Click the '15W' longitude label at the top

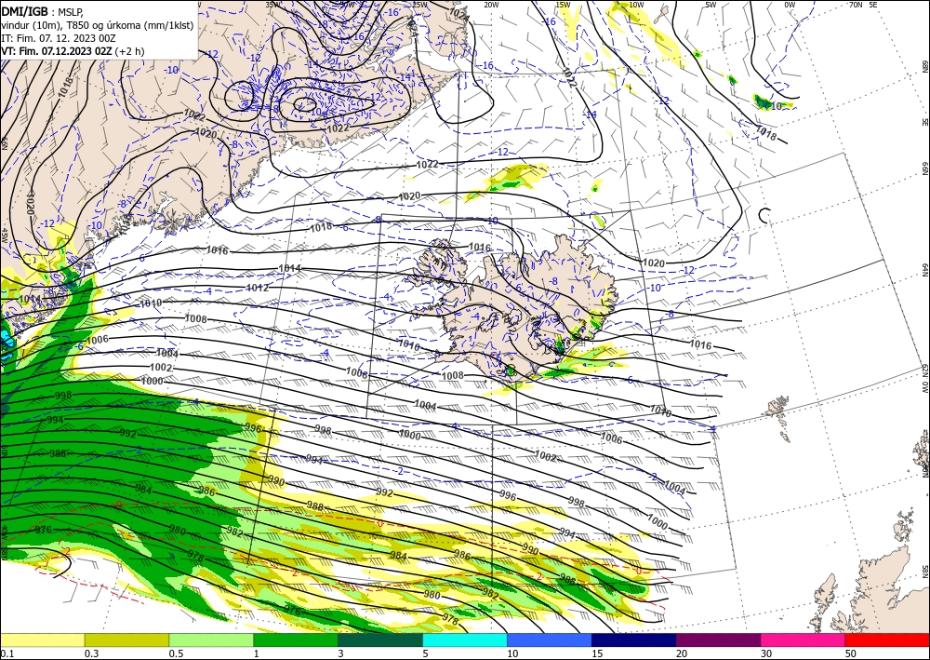point(563,5)
